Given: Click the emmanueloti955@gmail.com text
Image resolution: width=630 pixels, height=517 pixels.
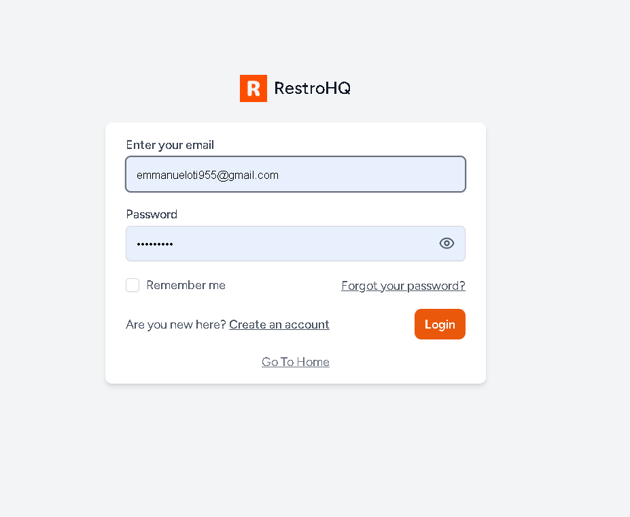Looking at the screenshot, I should [x=207, y=175].
